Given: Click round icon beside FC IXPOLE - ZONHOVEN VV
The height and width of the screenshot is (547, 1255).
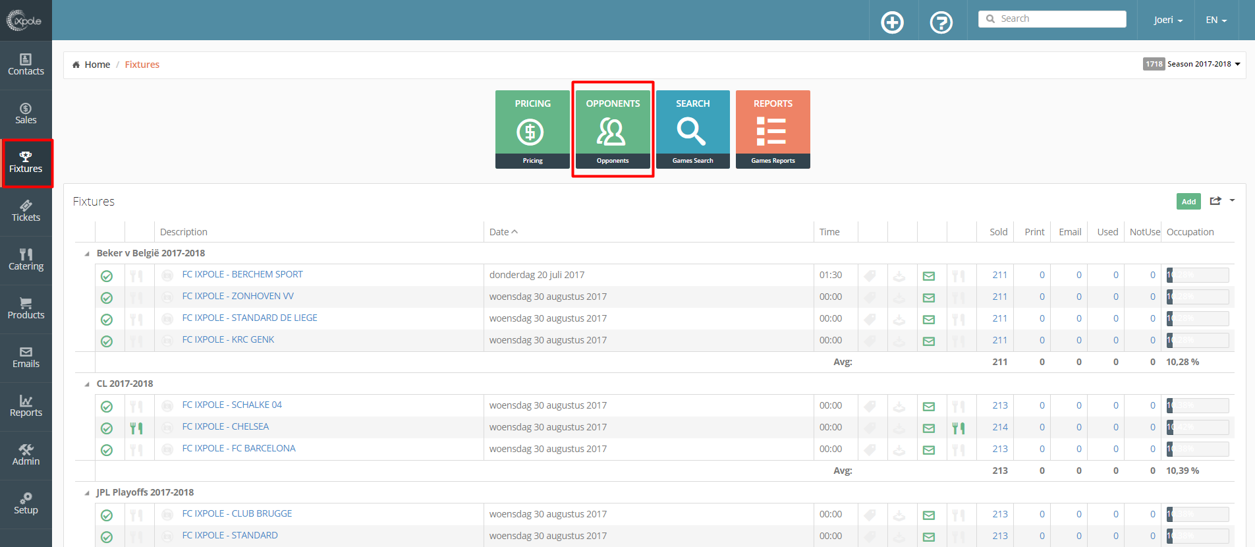Looking at the screenshot, I should coord(167,297).
